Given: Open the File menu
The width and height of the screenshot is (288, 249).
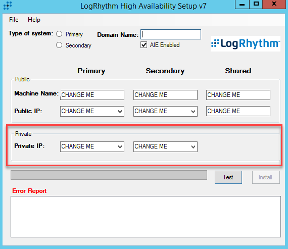Looking at the screenshot, I should click(14, 20).
